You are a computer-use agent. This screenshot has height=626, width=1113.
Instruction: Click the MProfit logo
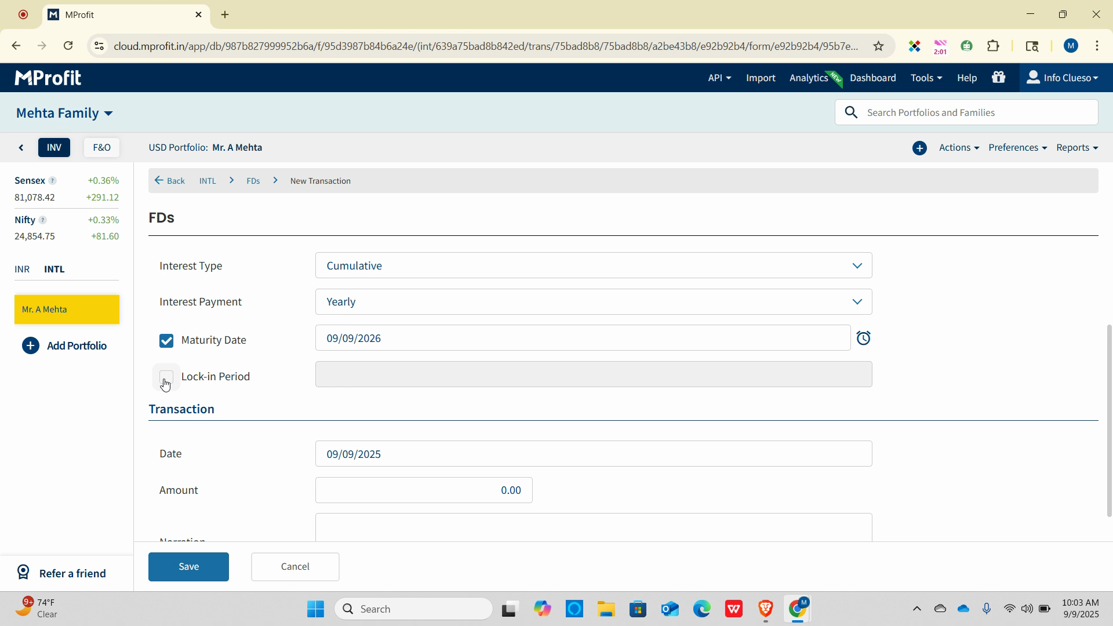[48, 78]
